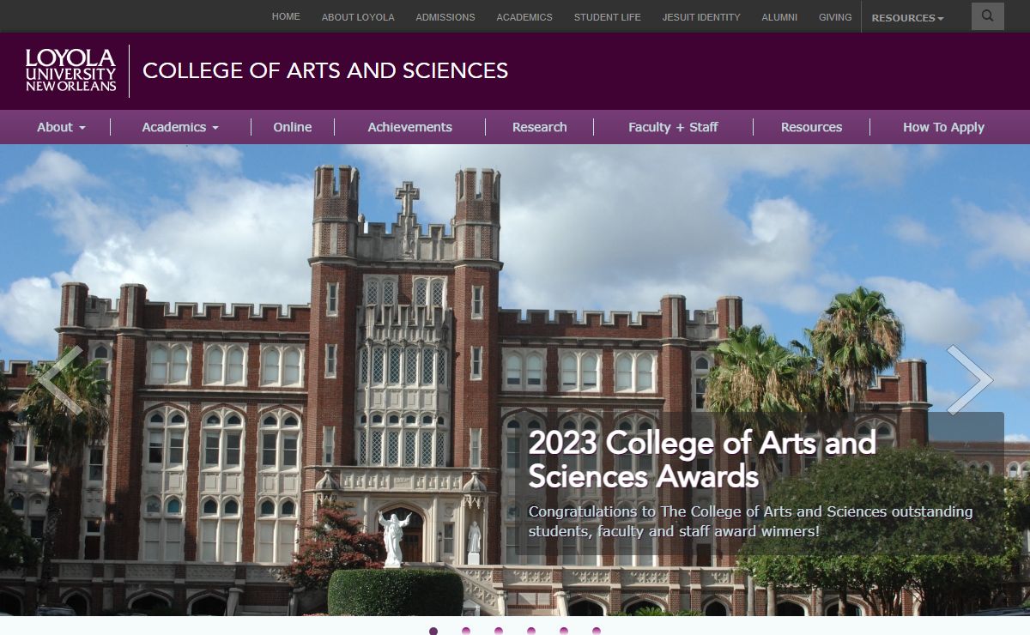Select the fifth carousel dot
Viewport: 1030px width, 635px height.
pos(564,631)
